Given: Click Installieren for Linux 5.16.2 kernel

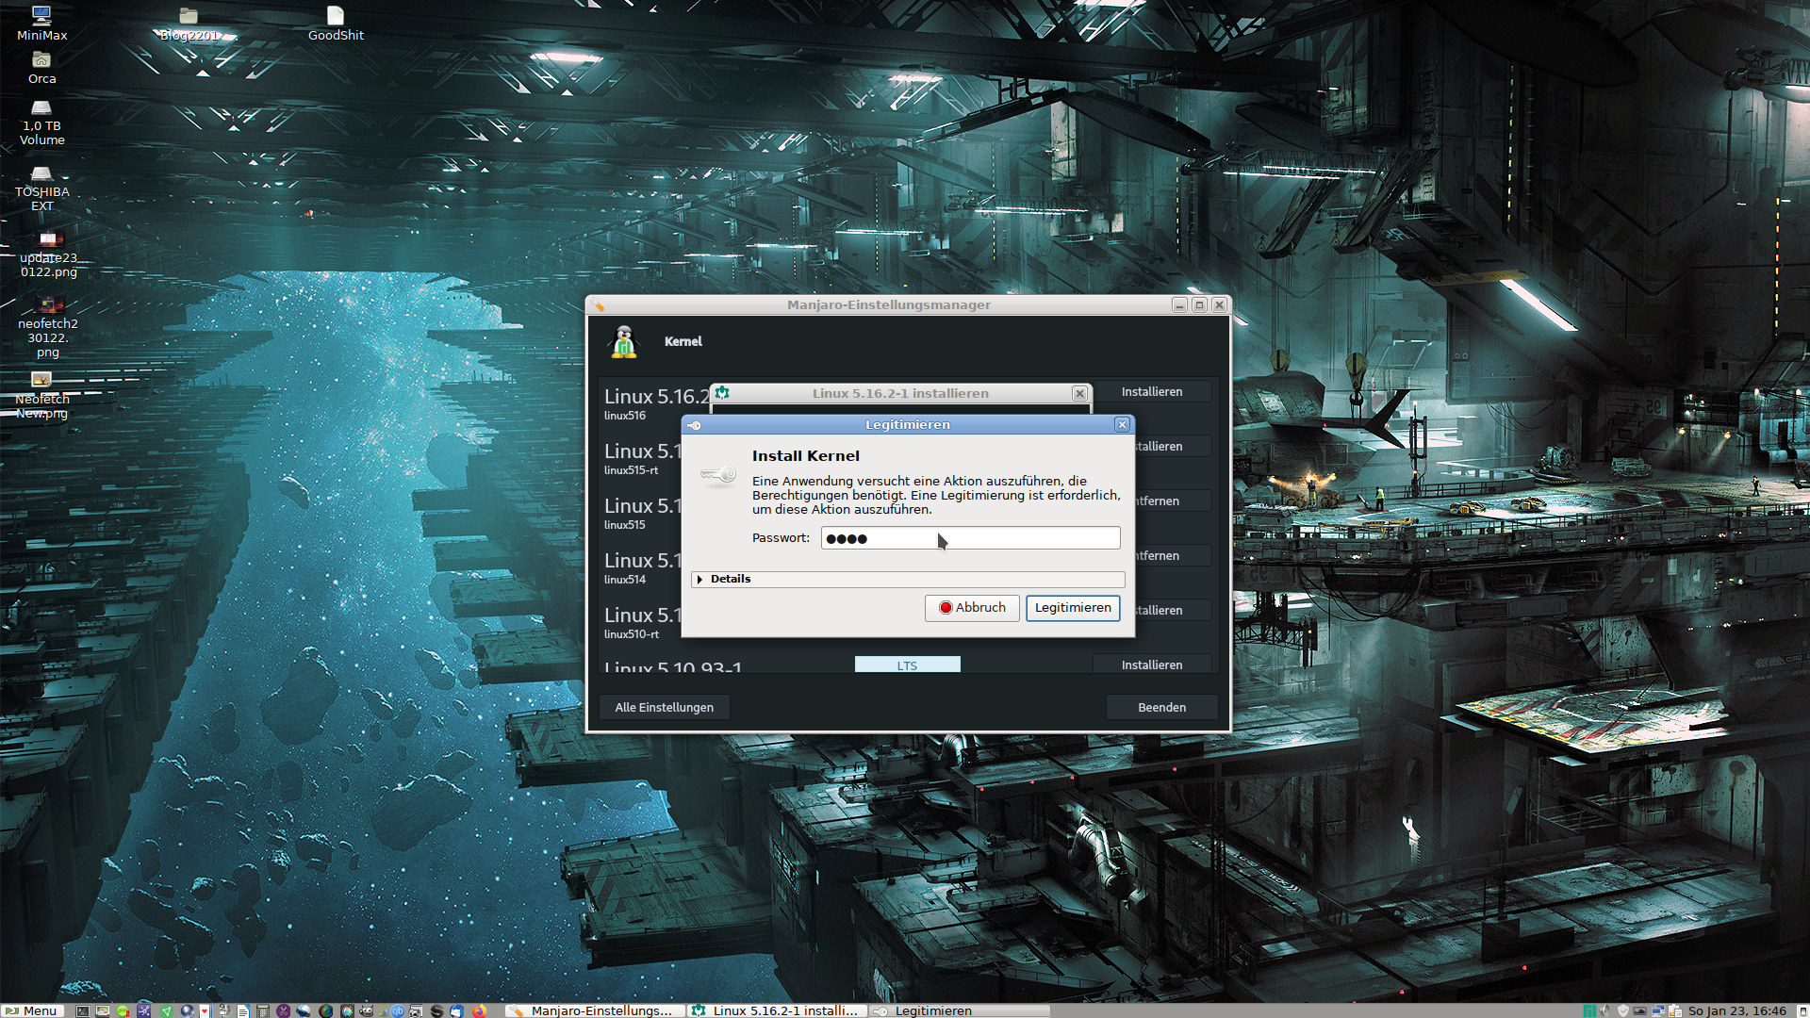Looking at the screenshot, I should click(1152, 392).
